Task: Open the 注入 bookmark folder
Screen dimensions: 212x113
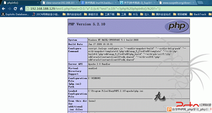Action: [145, 14]
